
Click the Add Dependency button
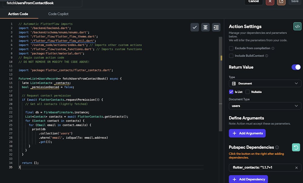[x=248, y=179]
